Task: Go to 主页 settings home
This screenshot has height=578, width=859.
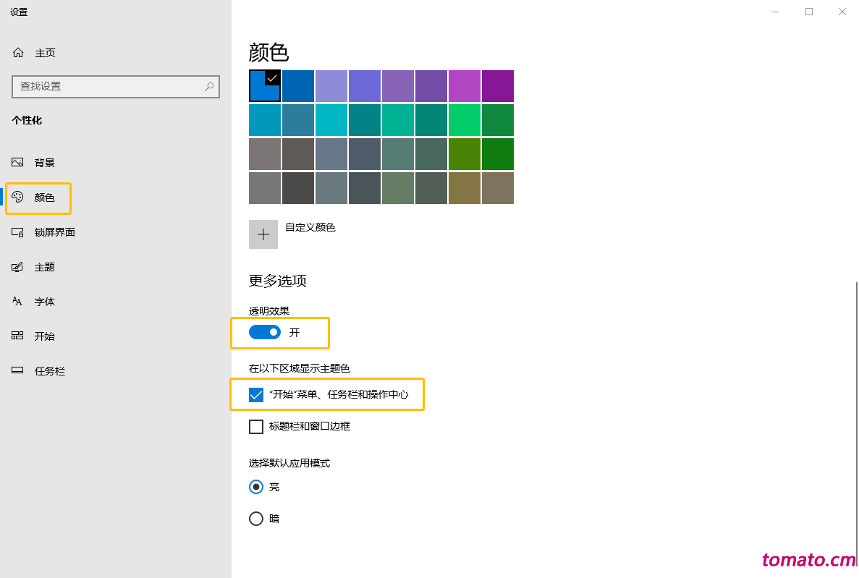Action: point(45,53)
